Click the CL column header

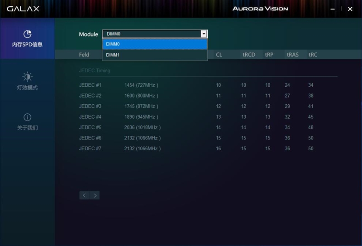219,55
